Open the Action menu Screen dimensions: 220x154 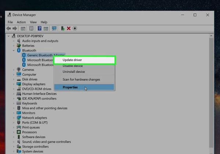[x=21, y=22]
